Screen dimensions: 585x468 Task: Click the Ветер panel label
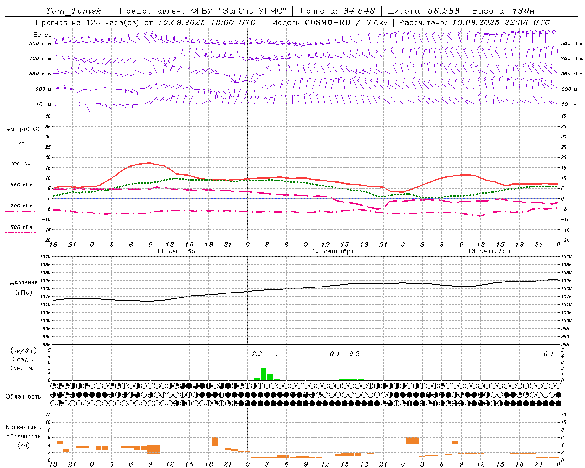[x=43, y=35]
